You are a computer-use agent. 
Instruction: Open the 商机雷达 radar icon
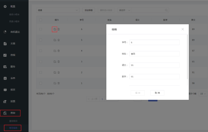5,32
